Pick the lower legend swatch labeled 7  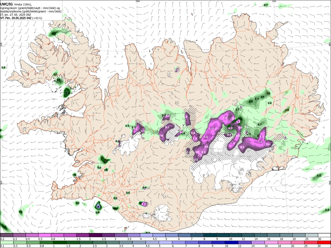coord(192,242)
